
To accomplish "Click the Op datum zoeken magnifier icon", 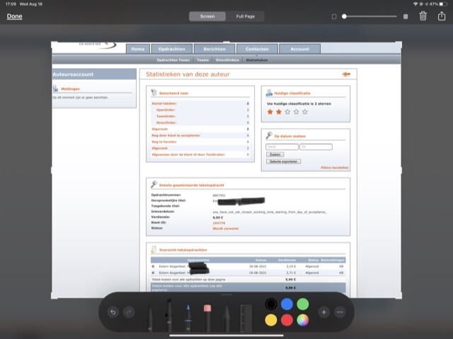I will 269,135.
